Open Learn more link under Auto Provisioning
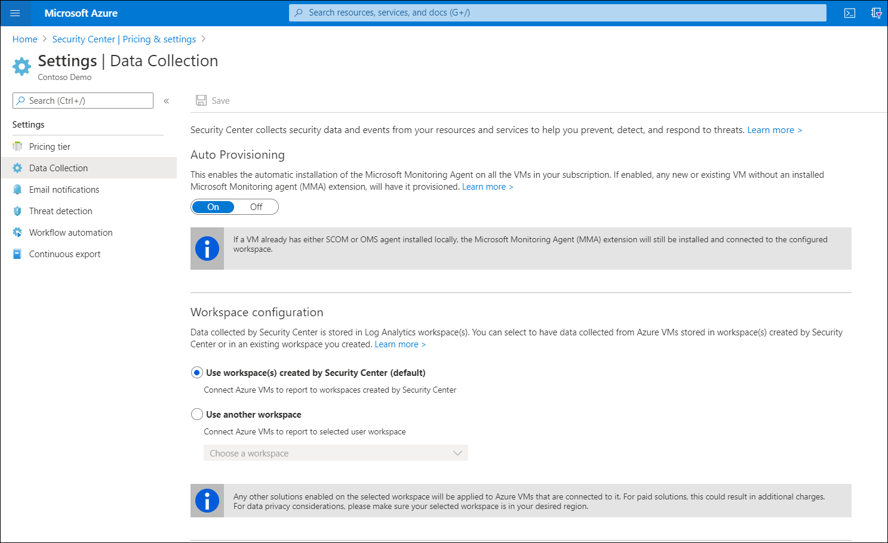888x543 pixels. [x=487, y=187]
